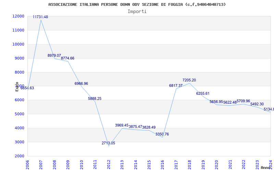The height and width of the screenshot is (171, 274).
Task: Click the 5709.96 data label
Action: tap(244, 101)
